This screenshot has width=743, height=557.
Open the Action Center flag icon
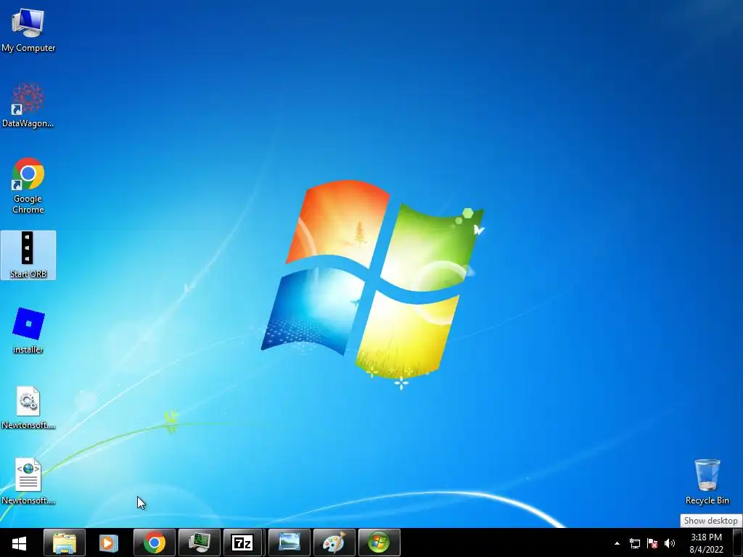tap(652, 543)
